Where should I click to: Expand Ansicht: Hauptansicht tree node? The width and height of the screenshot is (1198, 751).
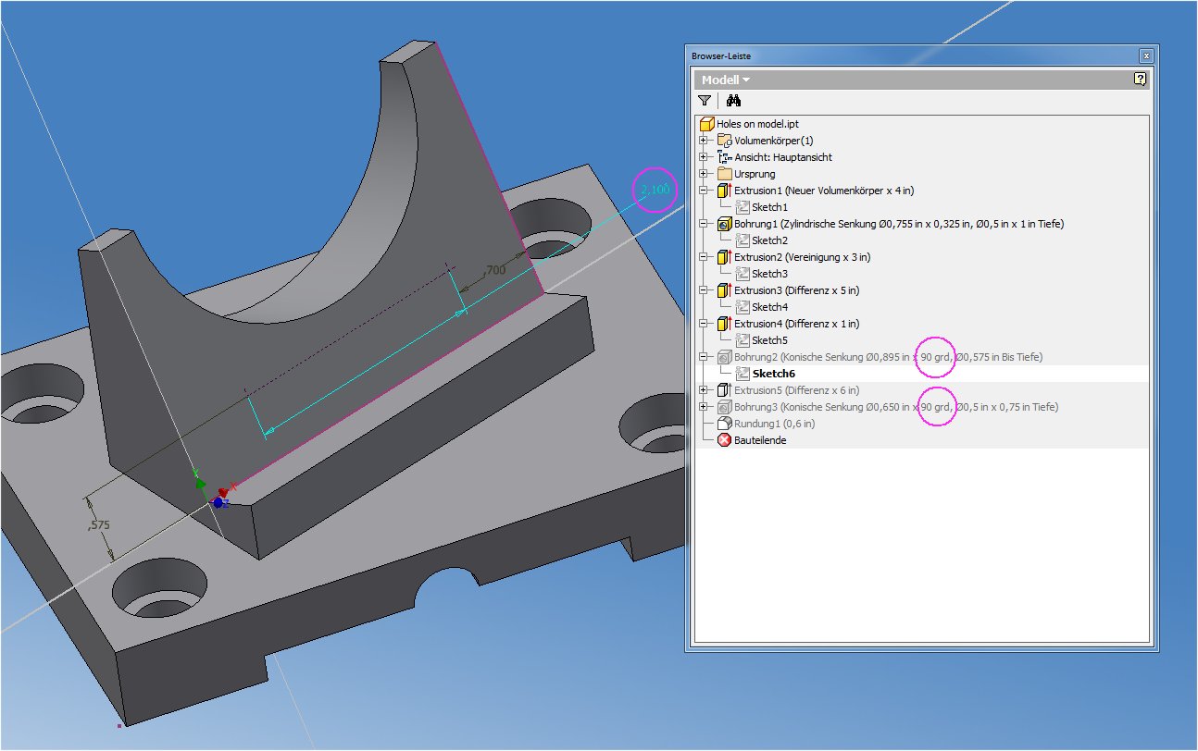coord(704,157)
